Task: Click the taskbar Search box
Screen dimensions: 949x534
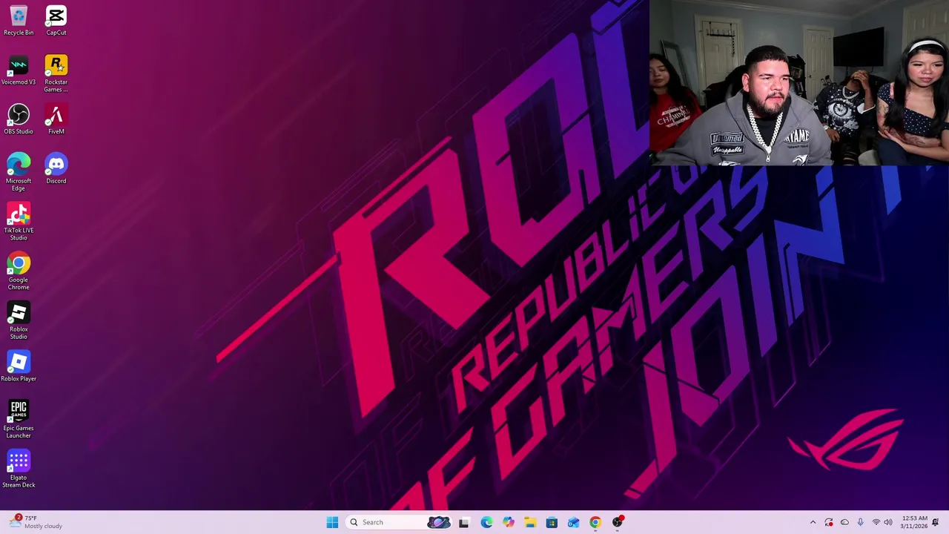Action: 400,522
